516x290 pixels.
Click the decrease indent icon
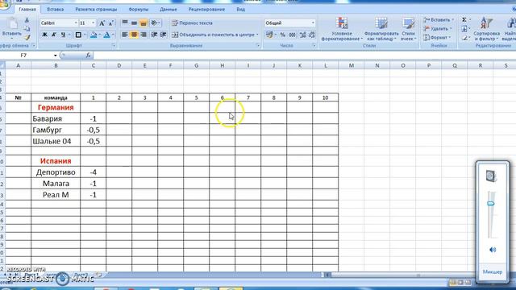[154, 35]
